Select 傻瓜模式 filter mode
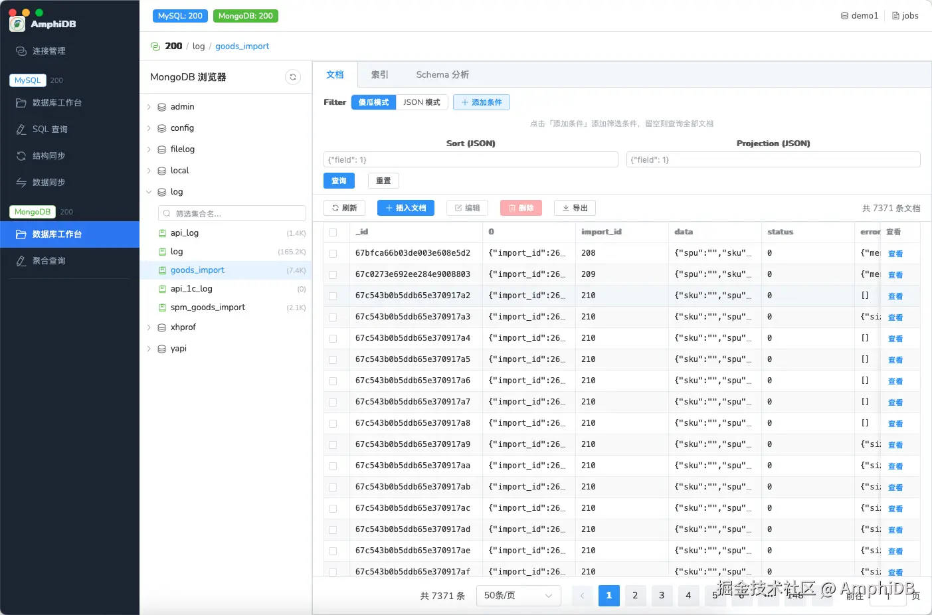 [373, 102]
